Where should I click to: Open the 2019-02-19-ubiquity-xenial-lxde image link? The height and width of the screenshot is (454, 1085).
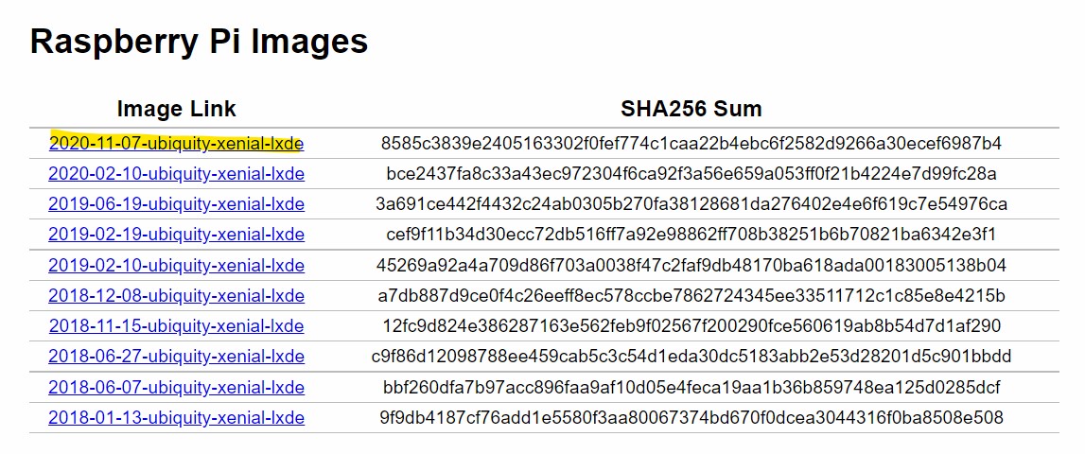(x=177, y=235)
